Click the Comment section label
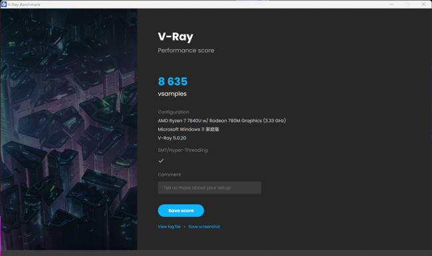 pyautogui.click(x=169, y=174)
